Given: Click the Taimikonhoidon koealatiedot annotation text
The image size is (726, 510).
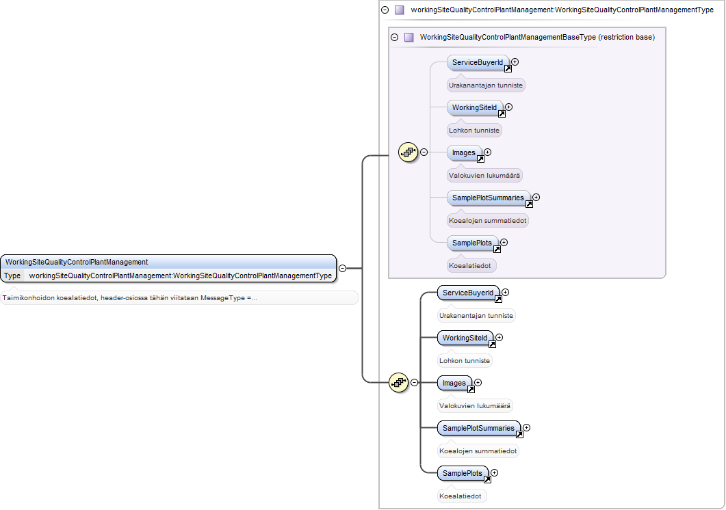Looking at the screenshot, I should pyautogui.click(x=129, y=297).
